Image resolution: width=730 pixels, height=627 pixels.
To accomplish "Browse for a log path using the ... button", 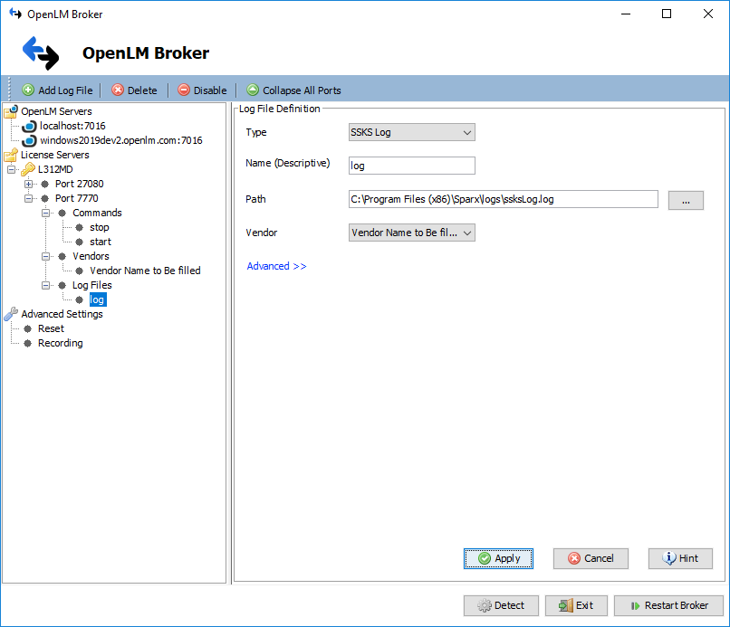I will pos(686,199).
